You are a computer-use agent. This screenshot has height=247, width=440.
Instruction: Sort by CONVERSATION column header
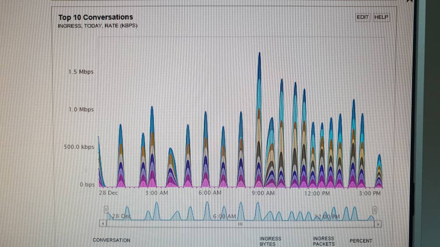(x=111, y=240)
